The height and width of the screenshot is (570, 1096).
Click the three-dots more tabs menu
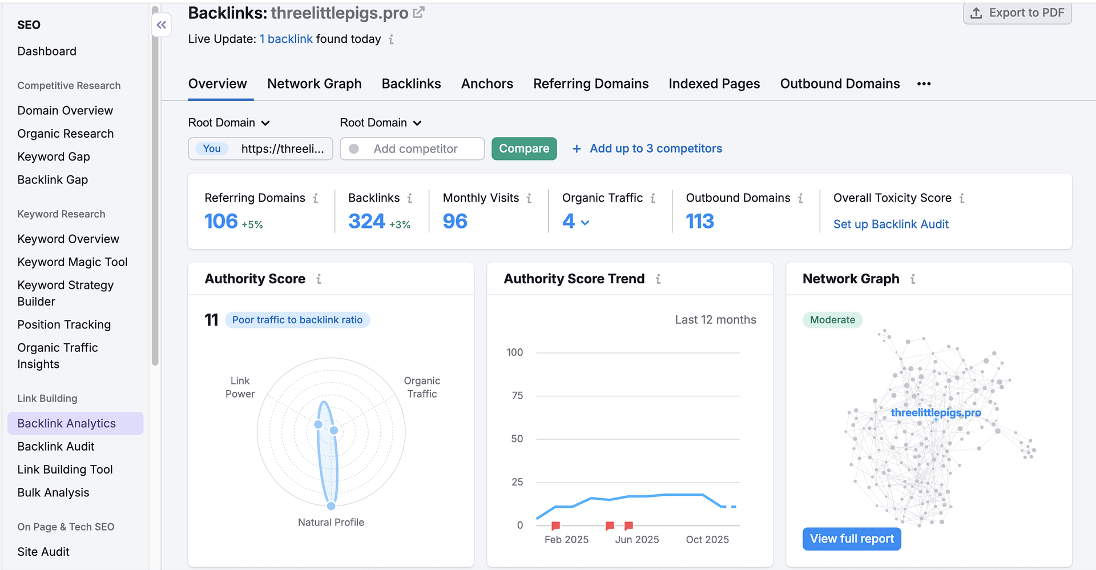[x=924, y=84]
